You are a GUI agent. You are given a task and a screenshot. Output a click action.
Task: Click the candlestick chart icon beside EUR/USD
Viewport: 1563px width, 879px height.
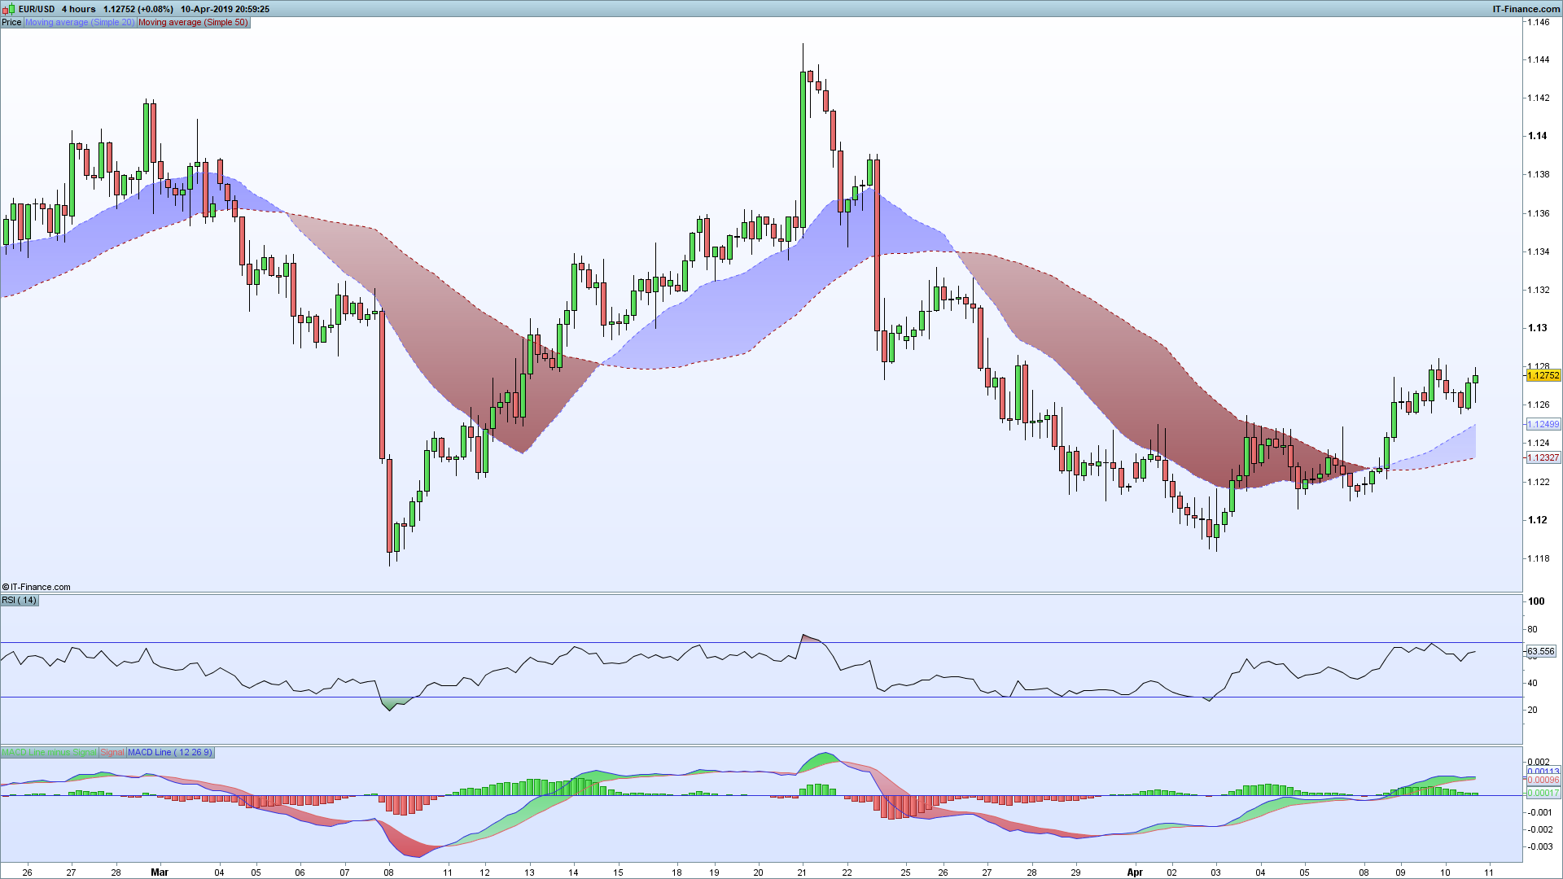coord(9,9)
